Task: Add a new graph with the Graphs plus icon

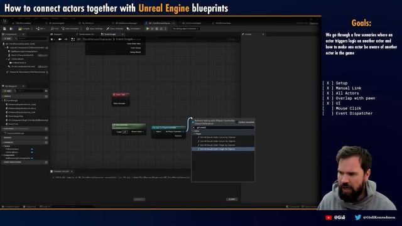Action: pos(46,96)
